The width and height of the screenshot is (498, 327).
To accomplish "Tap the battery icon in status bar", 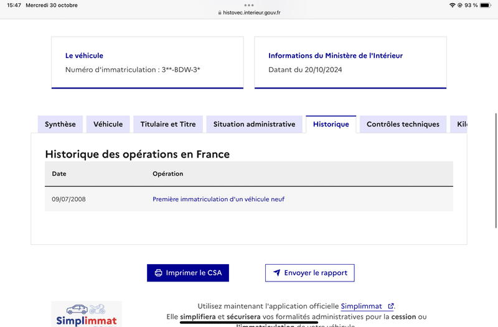I will coord(486,5).
